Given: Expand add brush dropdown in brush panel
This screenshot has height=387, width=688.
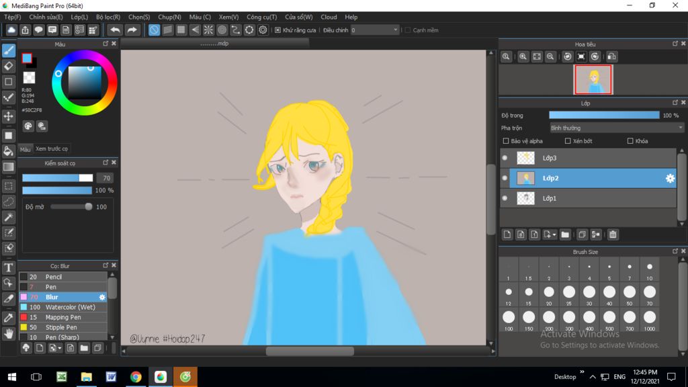Looking at the screenshot, I should [x=59, y=349].
